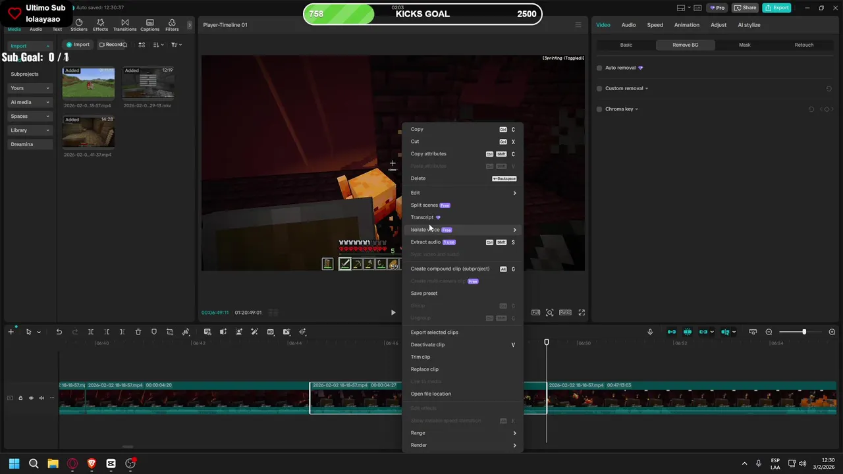This screenshot has height=474, width=843.
Task: Click the preview hamburger menu icon
Action: 578,25
